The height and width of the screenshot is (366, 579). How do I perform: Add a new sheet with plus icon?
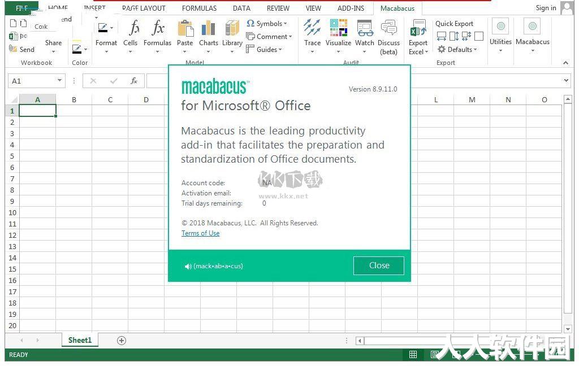pos(122,341)
